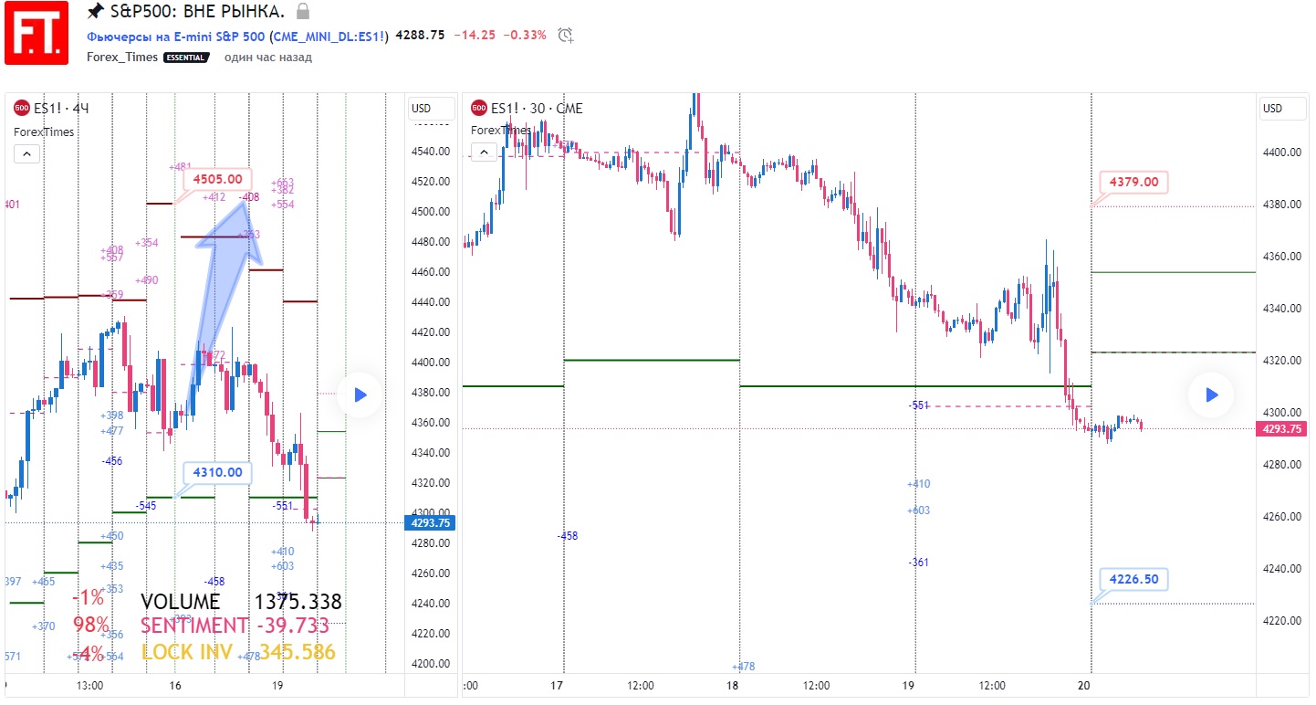The width and height of the screenshot is (1316, 705).
Task: Click the date label 16 on the 4Ч time axis
Action: [175, 685]
